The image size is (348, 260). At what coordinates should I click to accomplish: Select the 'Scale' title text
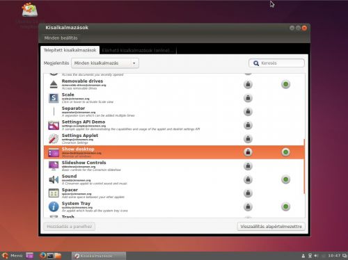(x=68, y=95)
